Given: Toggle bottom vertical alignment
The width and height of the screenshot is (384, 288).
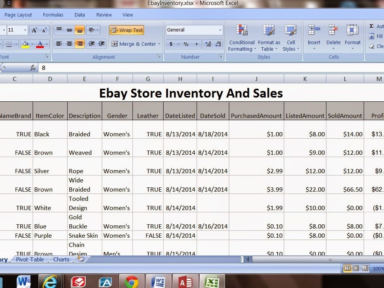Looking at the screenshot, I should click(x=79, y=30).
